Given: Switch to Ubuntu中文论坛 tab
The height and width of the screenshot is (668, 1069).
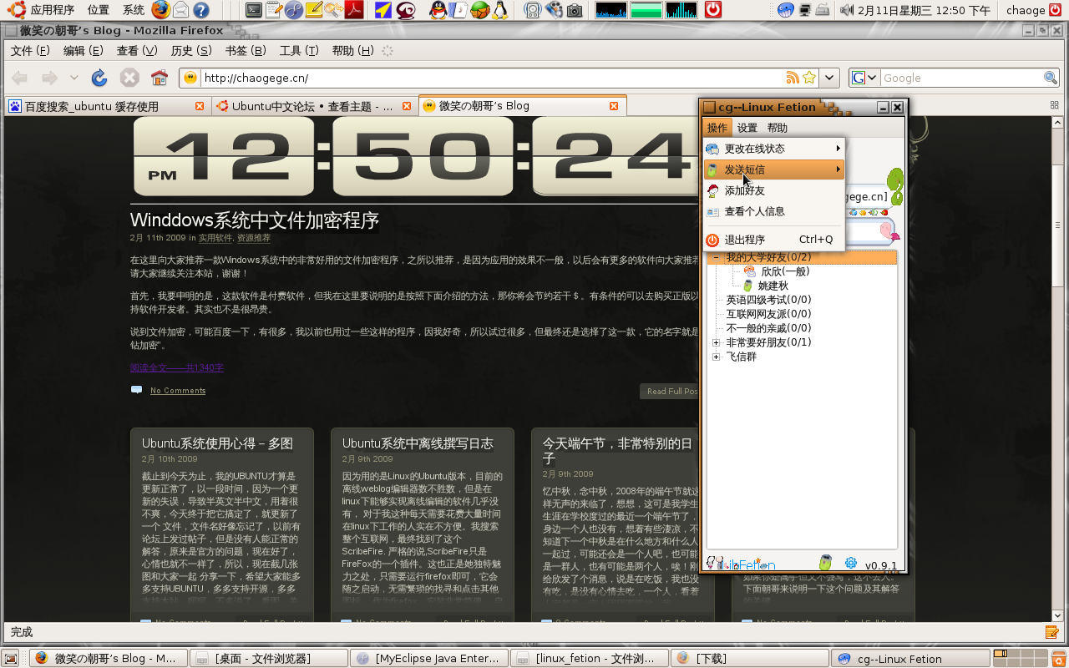Looking at the screenshot, I should click(x=313, y=106).
